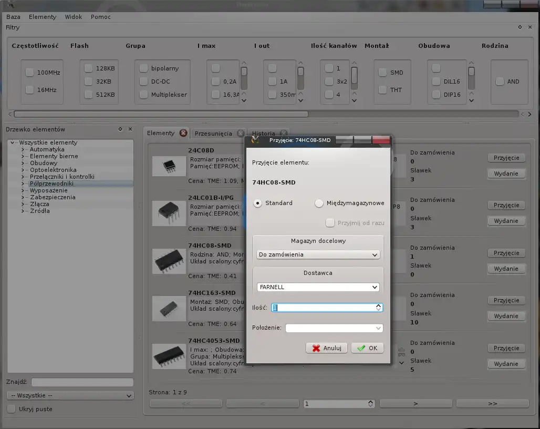Click the app icon in the Przyjęcie dialog title bar
Viewport: 540px width, 429px height.
tap(255, 140)
